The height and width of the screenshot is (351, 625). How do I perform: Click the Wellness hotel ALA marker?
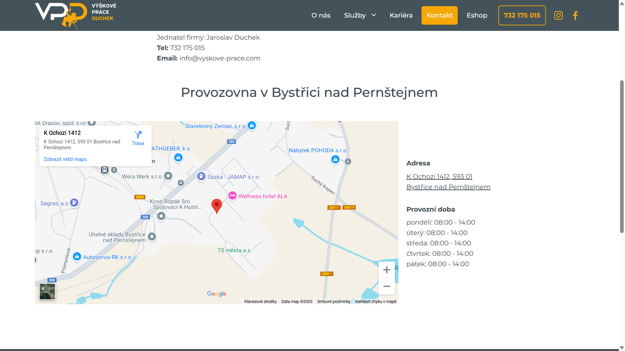(233, 196)
